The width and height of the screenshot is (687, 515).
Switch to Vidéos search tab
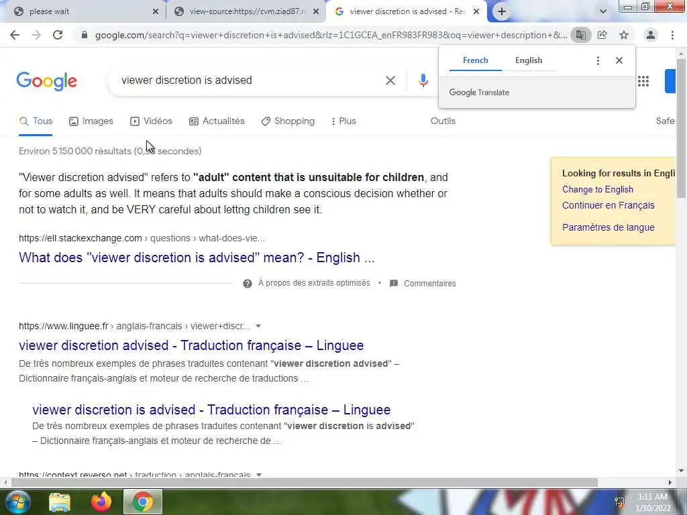pyautogui.click(x=151, y=121)
